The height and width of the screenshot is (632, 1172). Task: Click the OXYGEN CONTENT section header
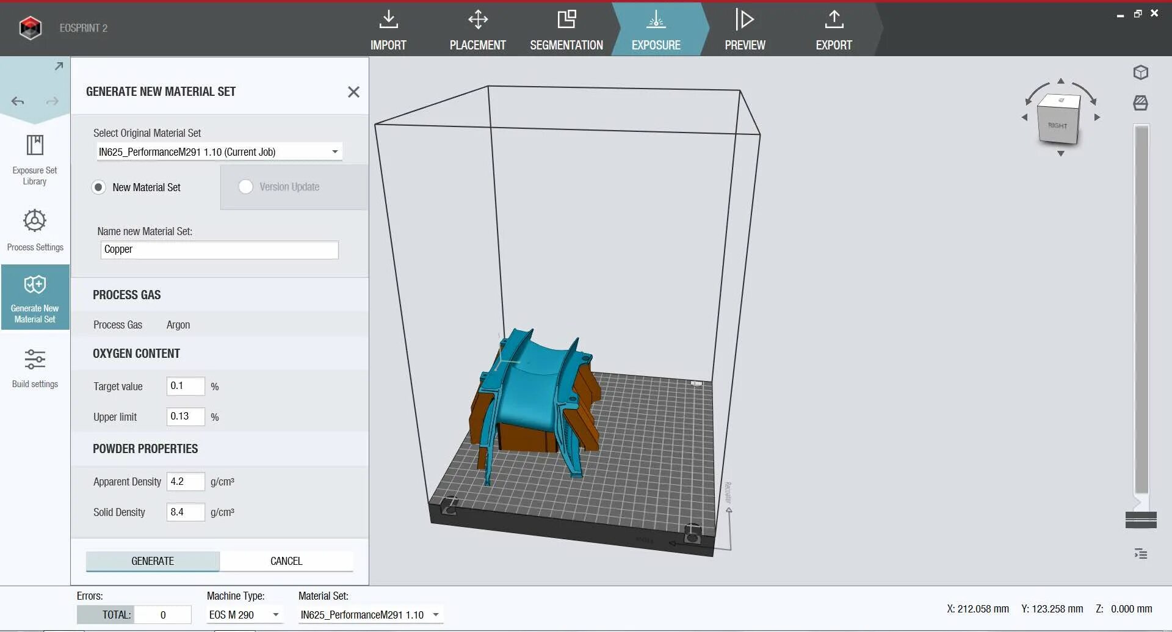point(136,354)
